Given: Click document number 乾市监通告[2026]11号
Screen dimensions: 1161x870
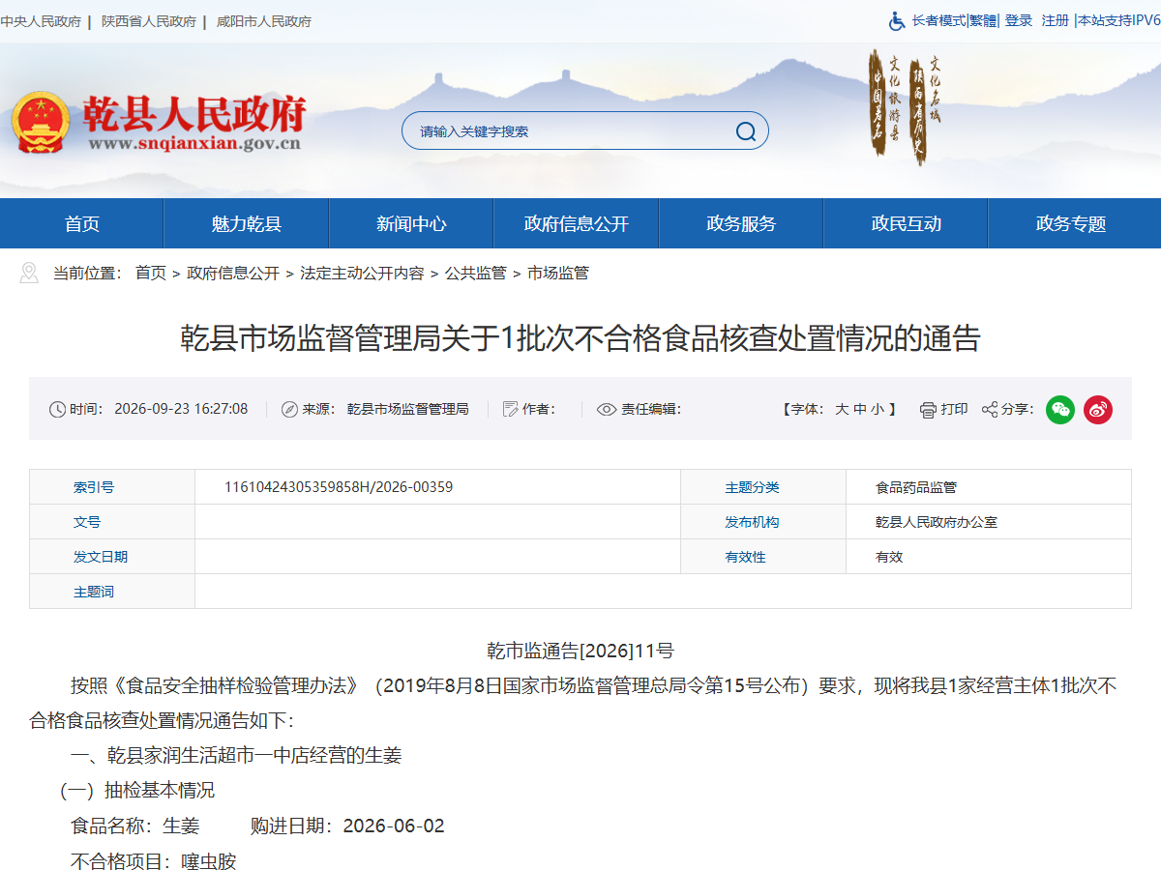Looking at the screenshot, I should coord(580,651).
